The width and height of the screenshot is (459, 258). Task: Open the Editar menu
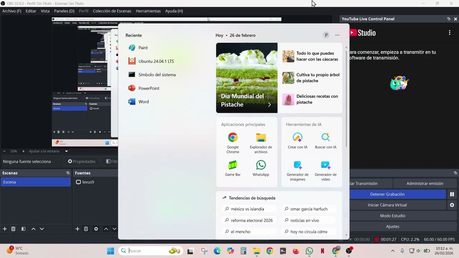(31, 11)
